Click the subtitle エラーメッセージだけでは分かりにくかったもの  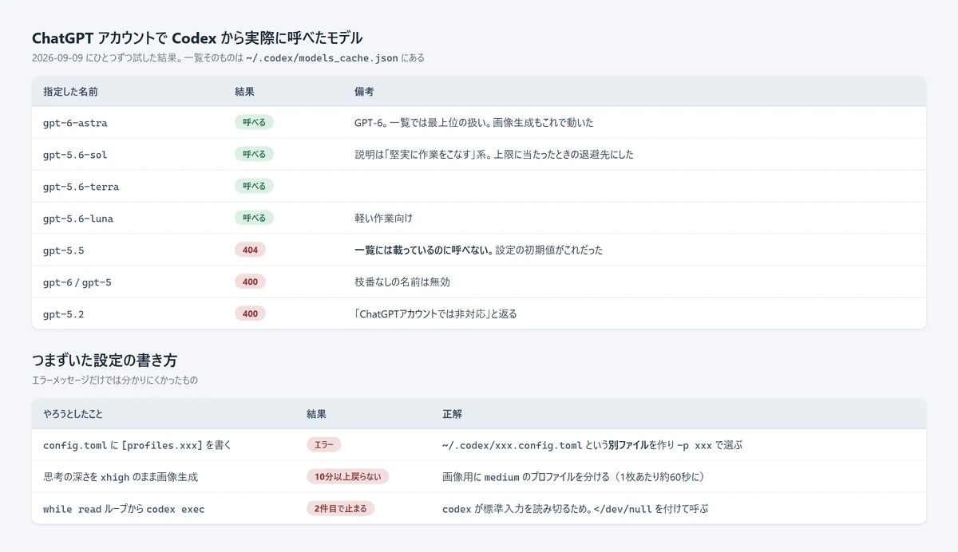click(115, 380)
